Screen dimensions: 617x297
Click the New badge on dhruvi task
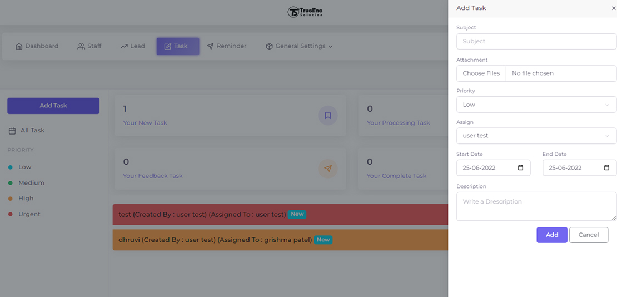(324, 240)
